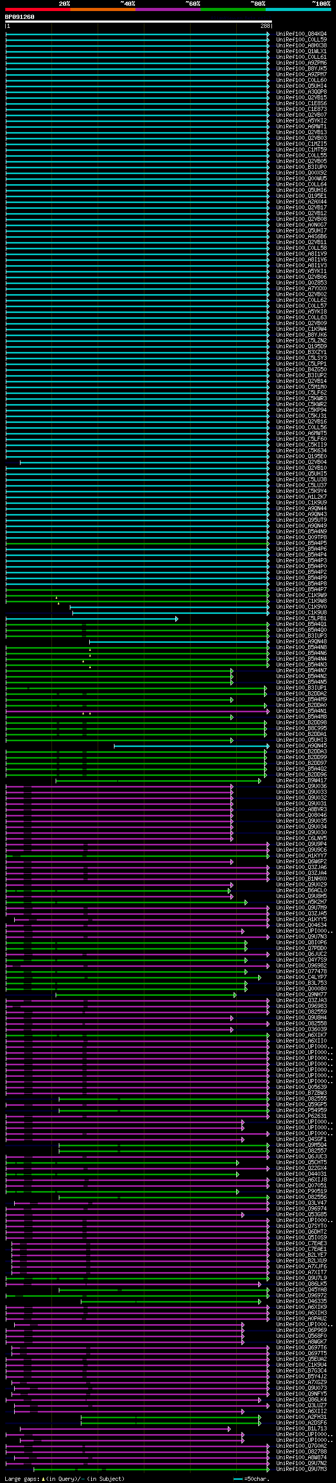The image size is (336, 1483).
Task: Open hit UniRef100_A9ZPM6
Action: [301, 63]
